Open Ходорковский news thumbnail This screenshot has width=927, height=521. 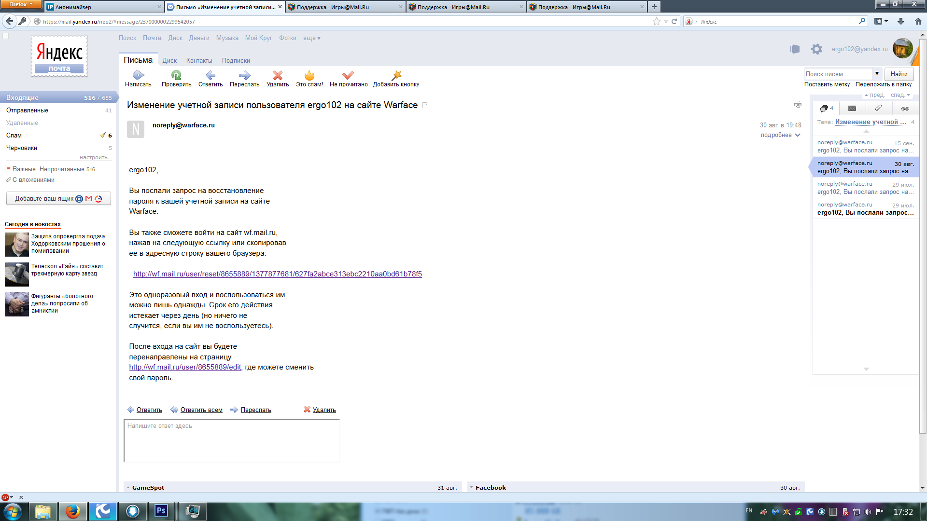tap(17, 245)
